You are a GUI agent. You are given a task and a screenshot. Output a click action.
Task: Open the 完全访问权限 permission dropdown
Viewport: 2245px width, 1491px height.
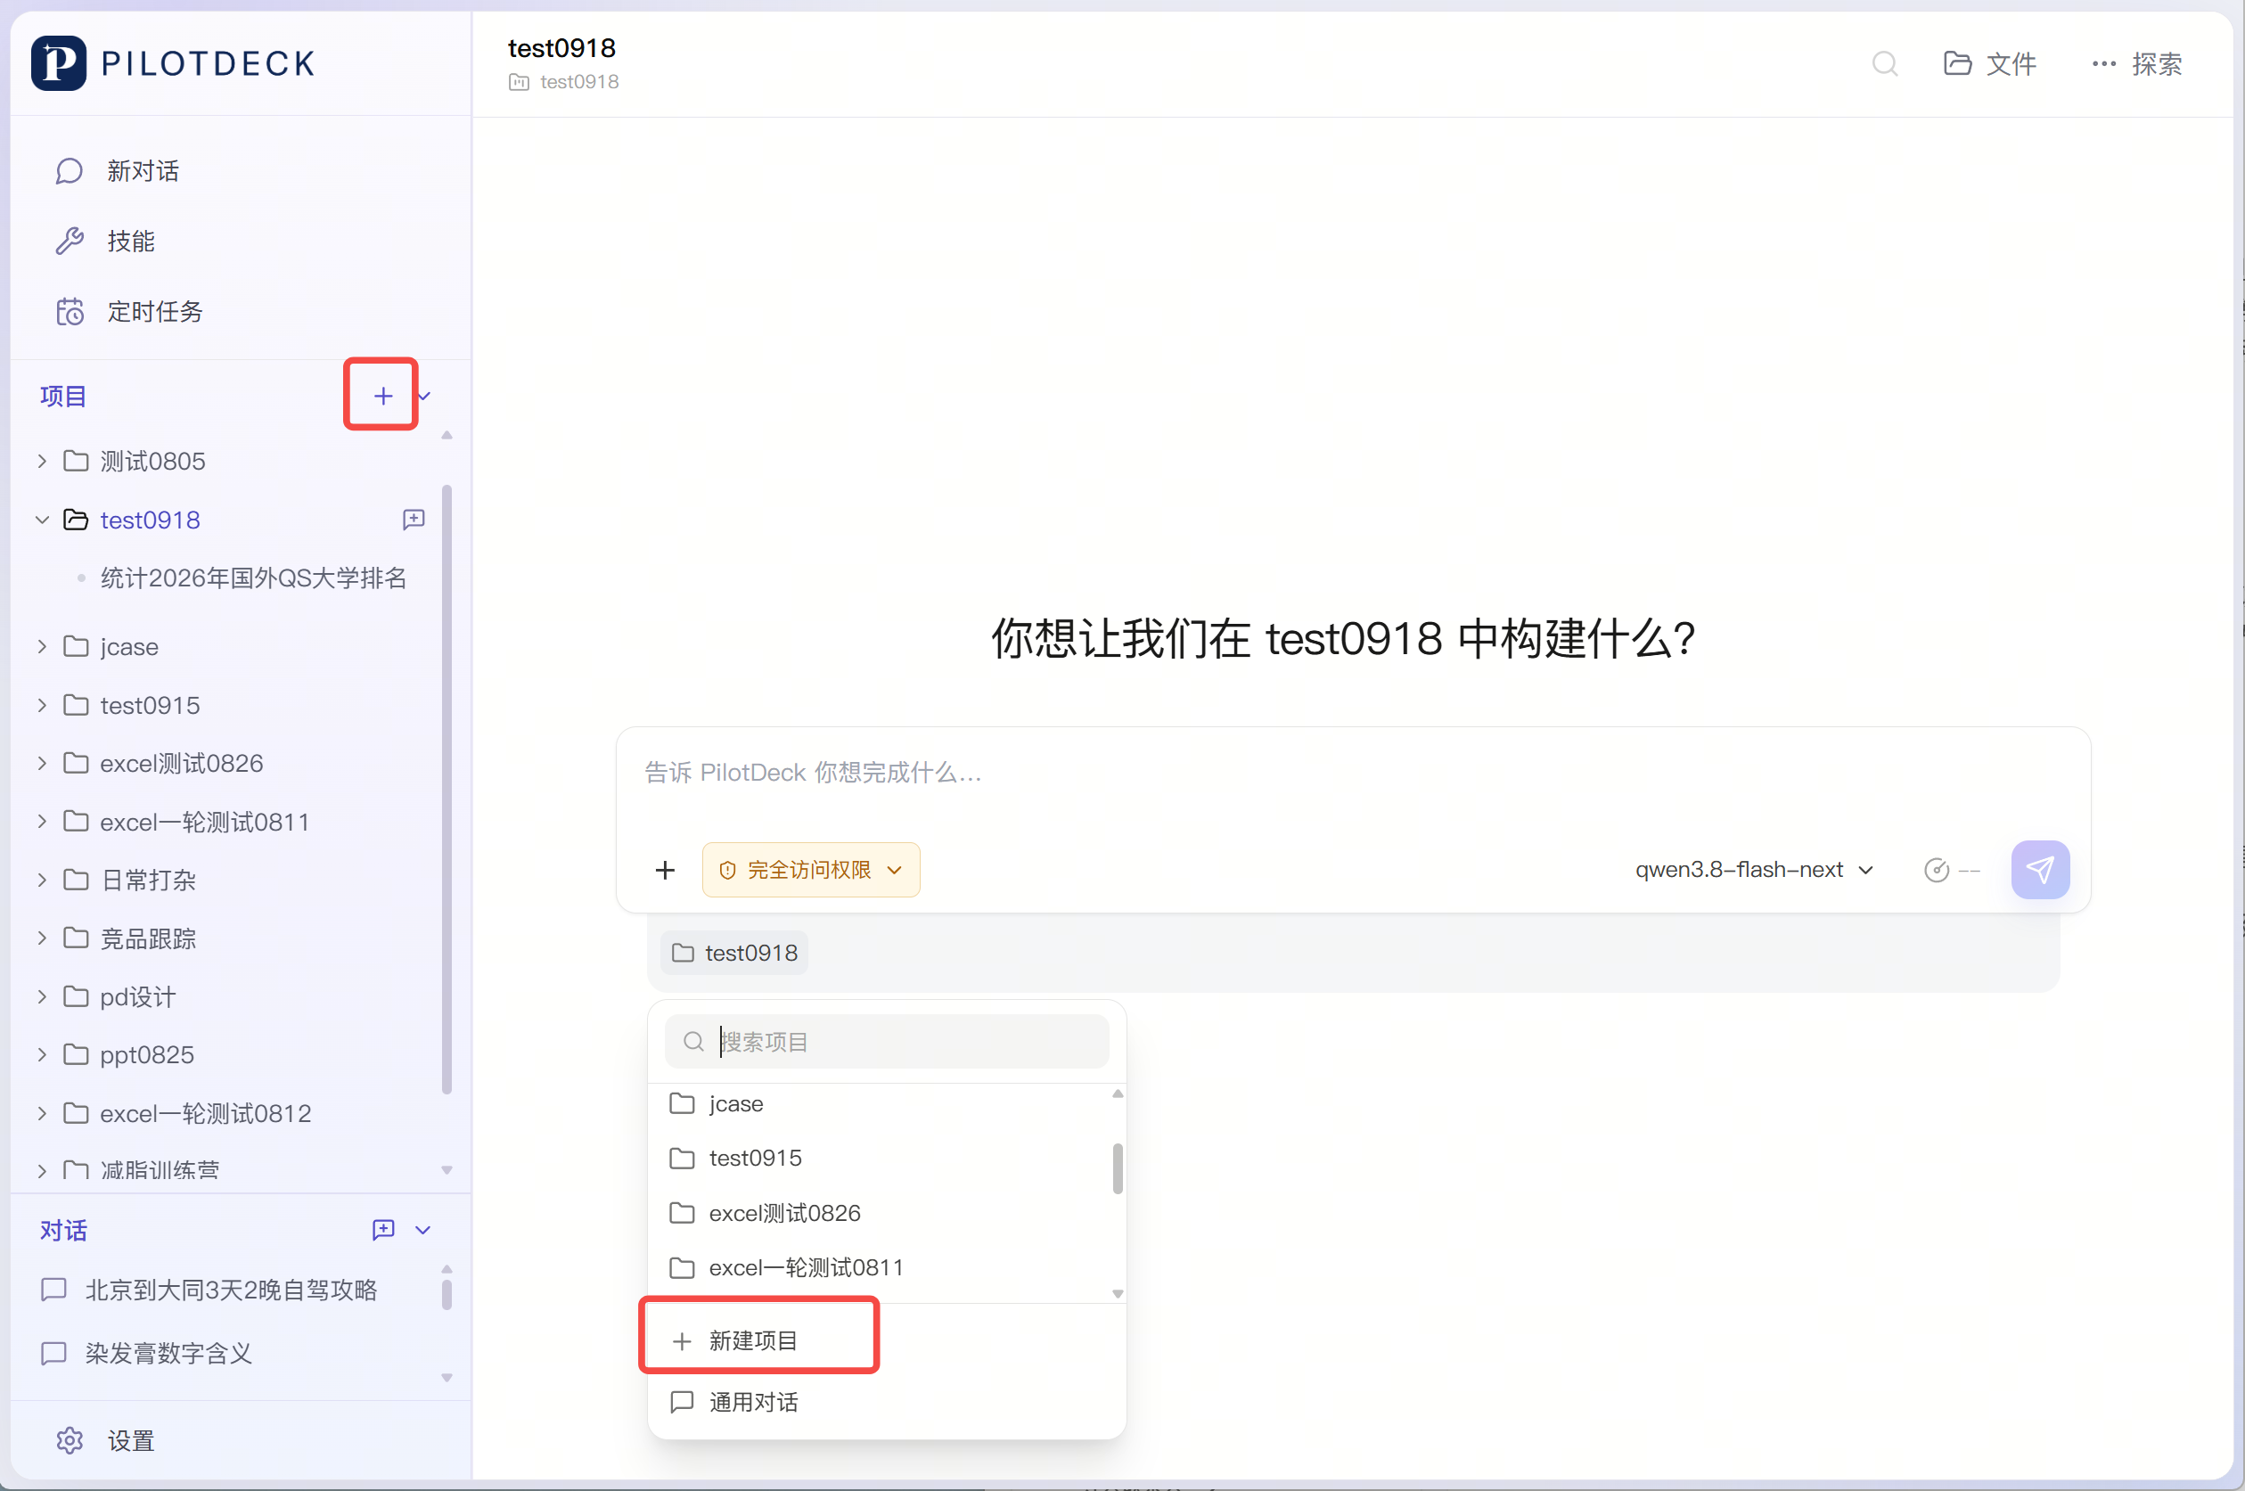tap(810, 869)
